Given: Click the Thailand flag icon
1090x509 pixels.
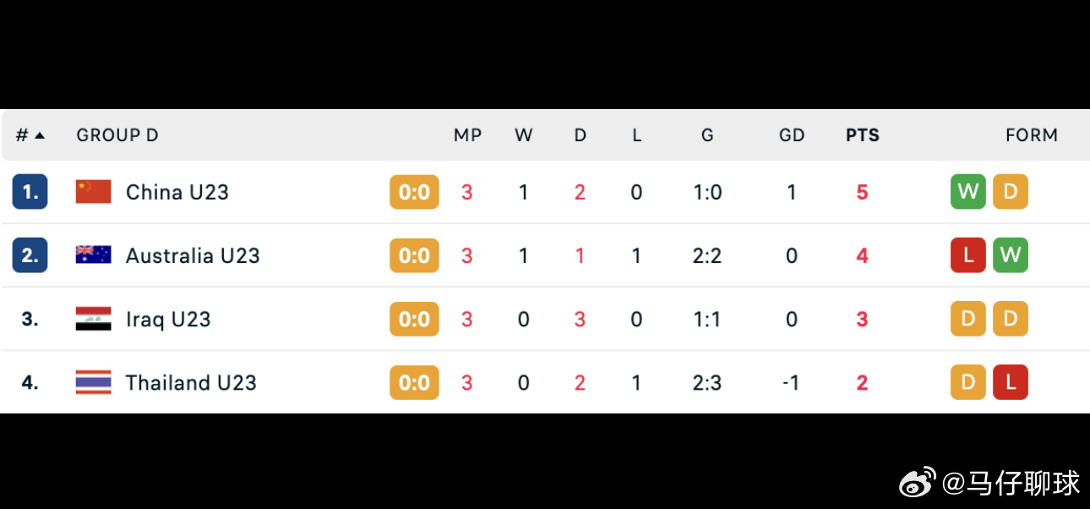Looking at the screenshot, I should 93,382.
